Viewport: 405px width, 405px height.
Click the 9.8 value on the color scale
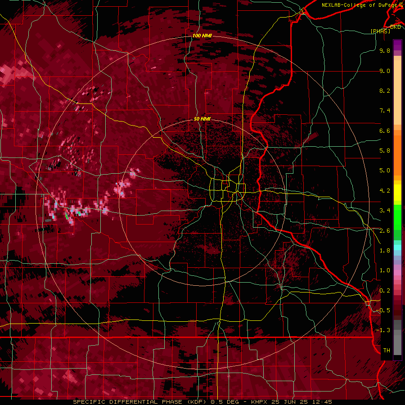click(385, 51)
